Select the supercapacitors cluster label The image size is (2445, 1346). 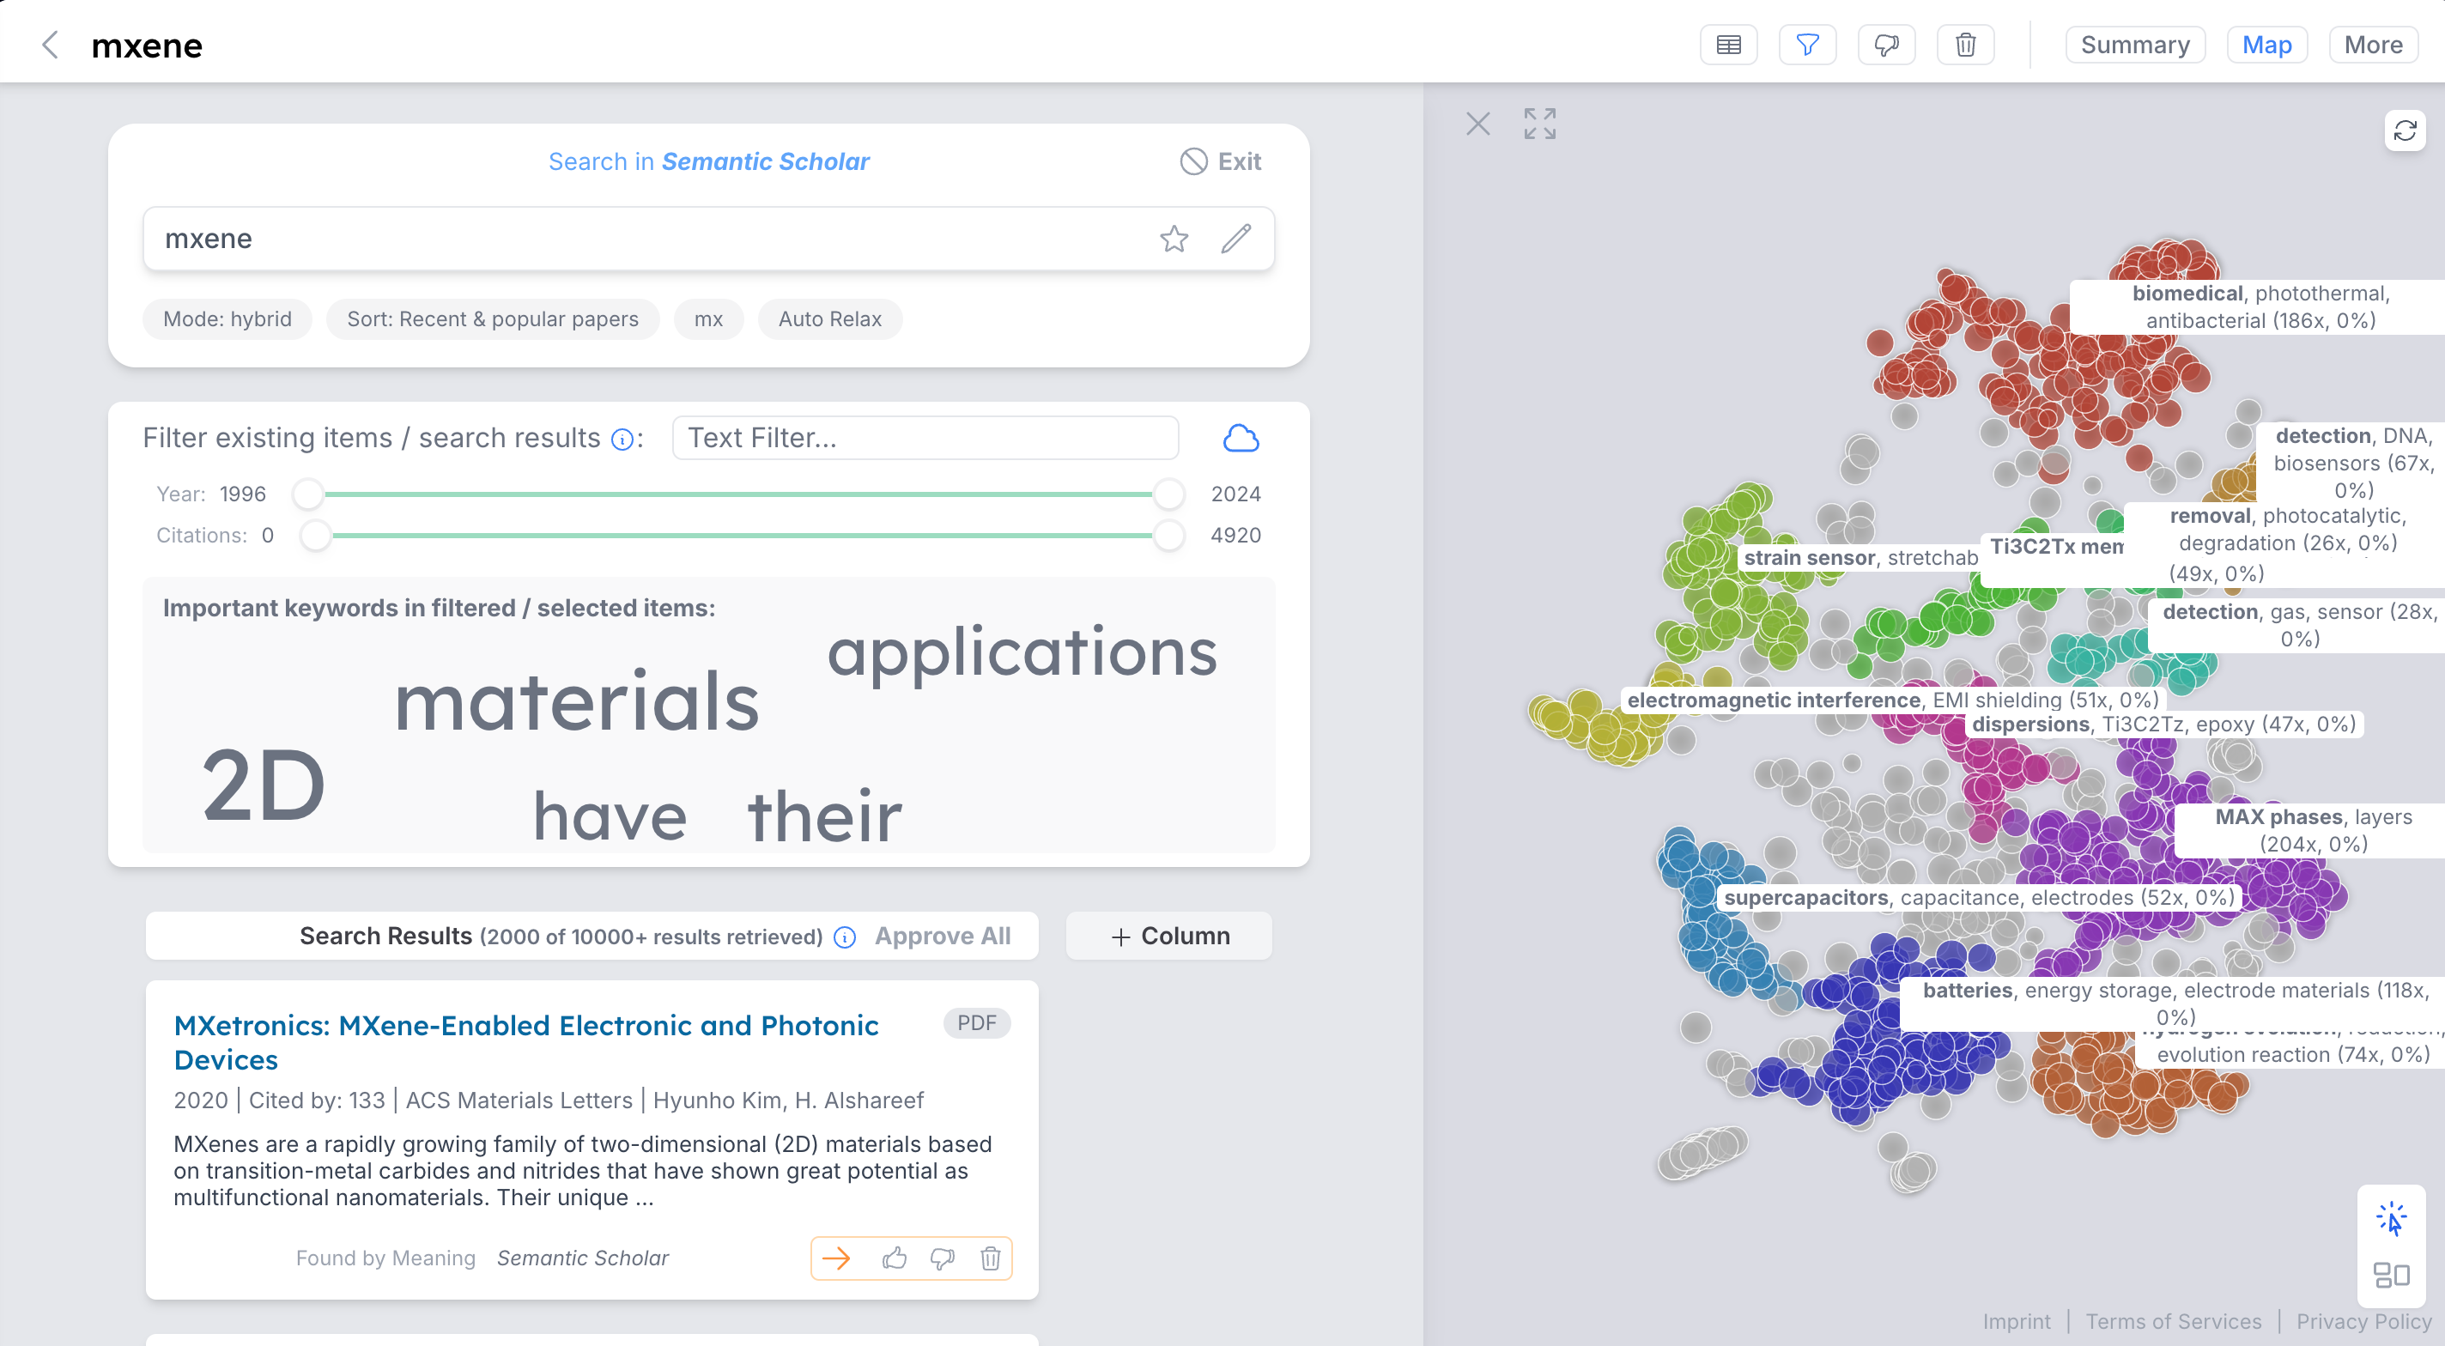tap(1979, 898)
